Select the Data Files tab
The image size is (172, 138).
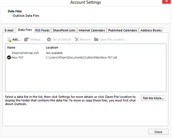click(25, 30)
